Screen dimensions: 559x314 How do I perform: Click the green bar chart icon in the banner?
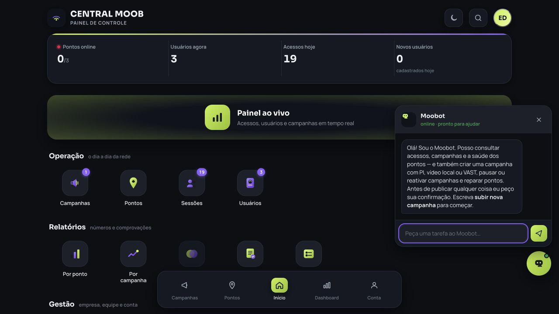pyautogui.click(x=217, y=117)
